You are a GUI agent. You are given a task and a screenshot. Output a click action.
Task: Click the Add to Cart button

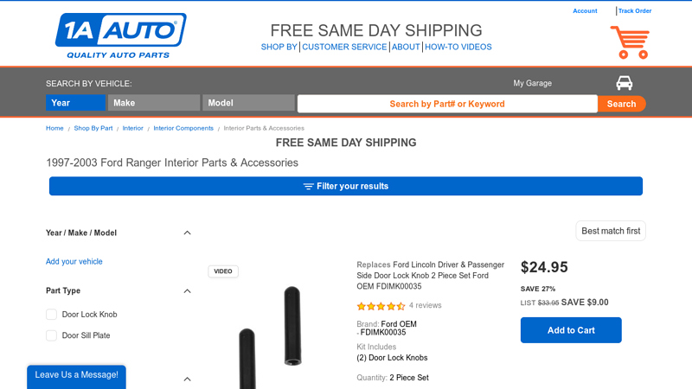tap(571, 330)
